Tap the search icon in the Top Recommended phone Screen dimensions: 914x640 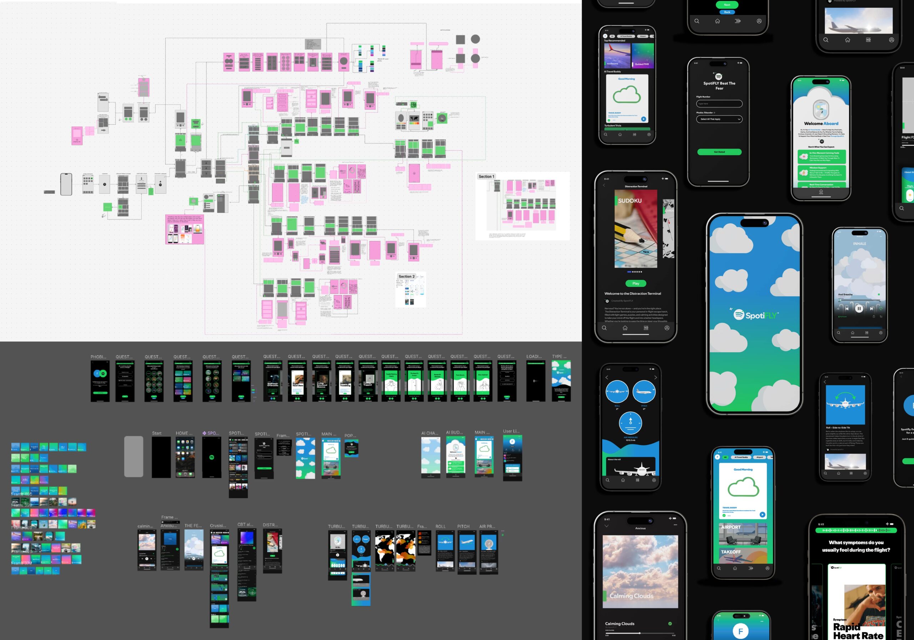(x=606, y=134)
